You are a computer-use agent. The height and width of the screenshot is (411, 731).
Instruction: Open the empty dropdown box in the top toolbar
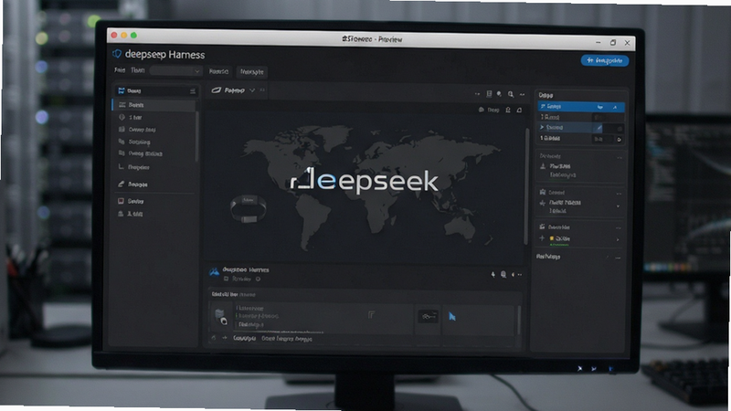[x=175, y=71]
